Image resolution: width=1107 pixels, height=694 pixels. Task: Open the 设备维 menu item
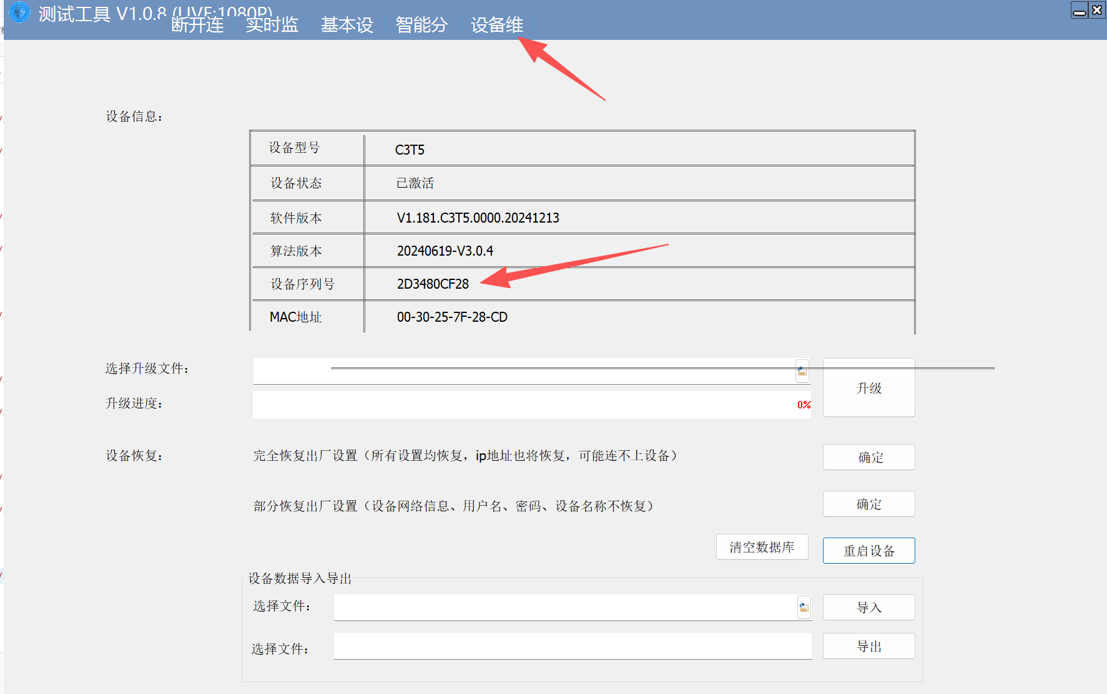click(497, 25)
